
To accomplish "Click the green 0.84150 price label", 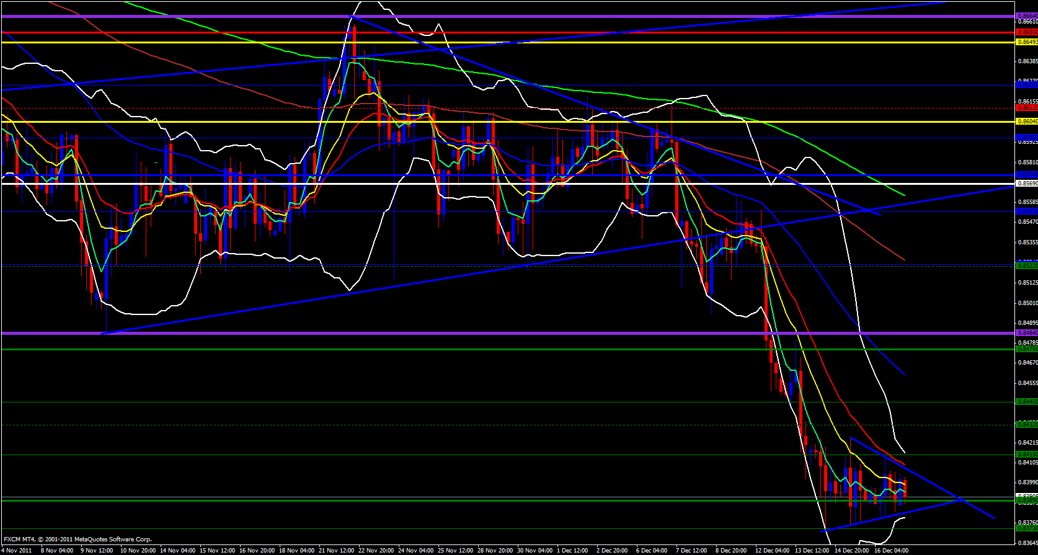I will coord(1026,455).
